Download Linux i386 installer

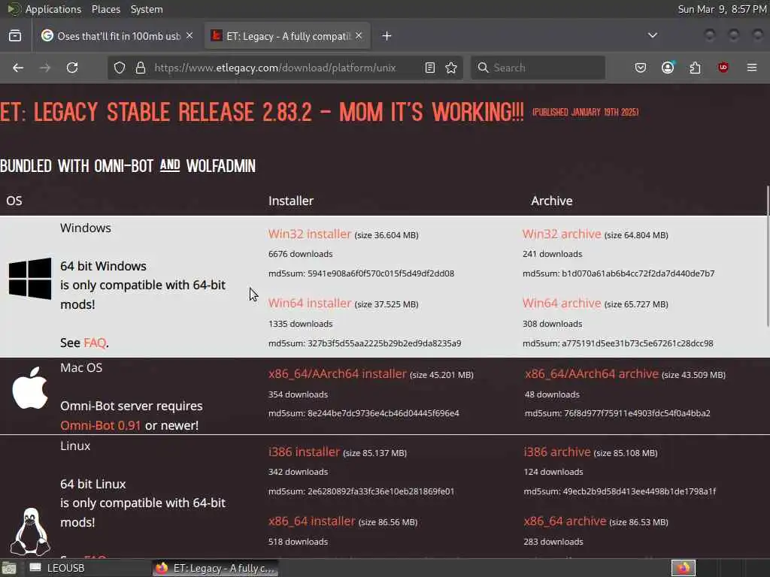(304, 452)
